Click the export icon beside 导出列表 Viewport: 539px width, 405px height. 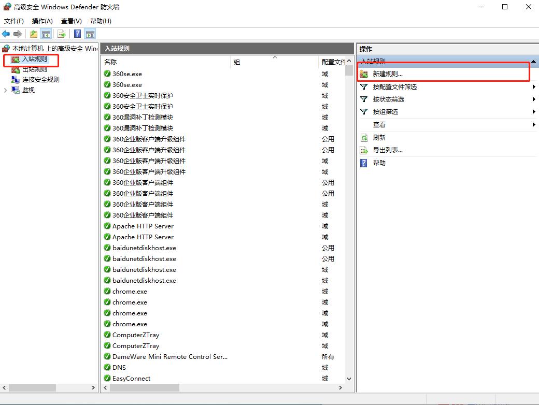364,150
